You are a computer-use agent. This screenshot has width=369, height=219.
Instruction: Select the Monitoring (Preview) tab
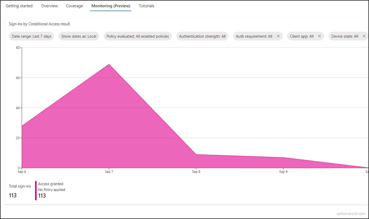coord(111,6)
